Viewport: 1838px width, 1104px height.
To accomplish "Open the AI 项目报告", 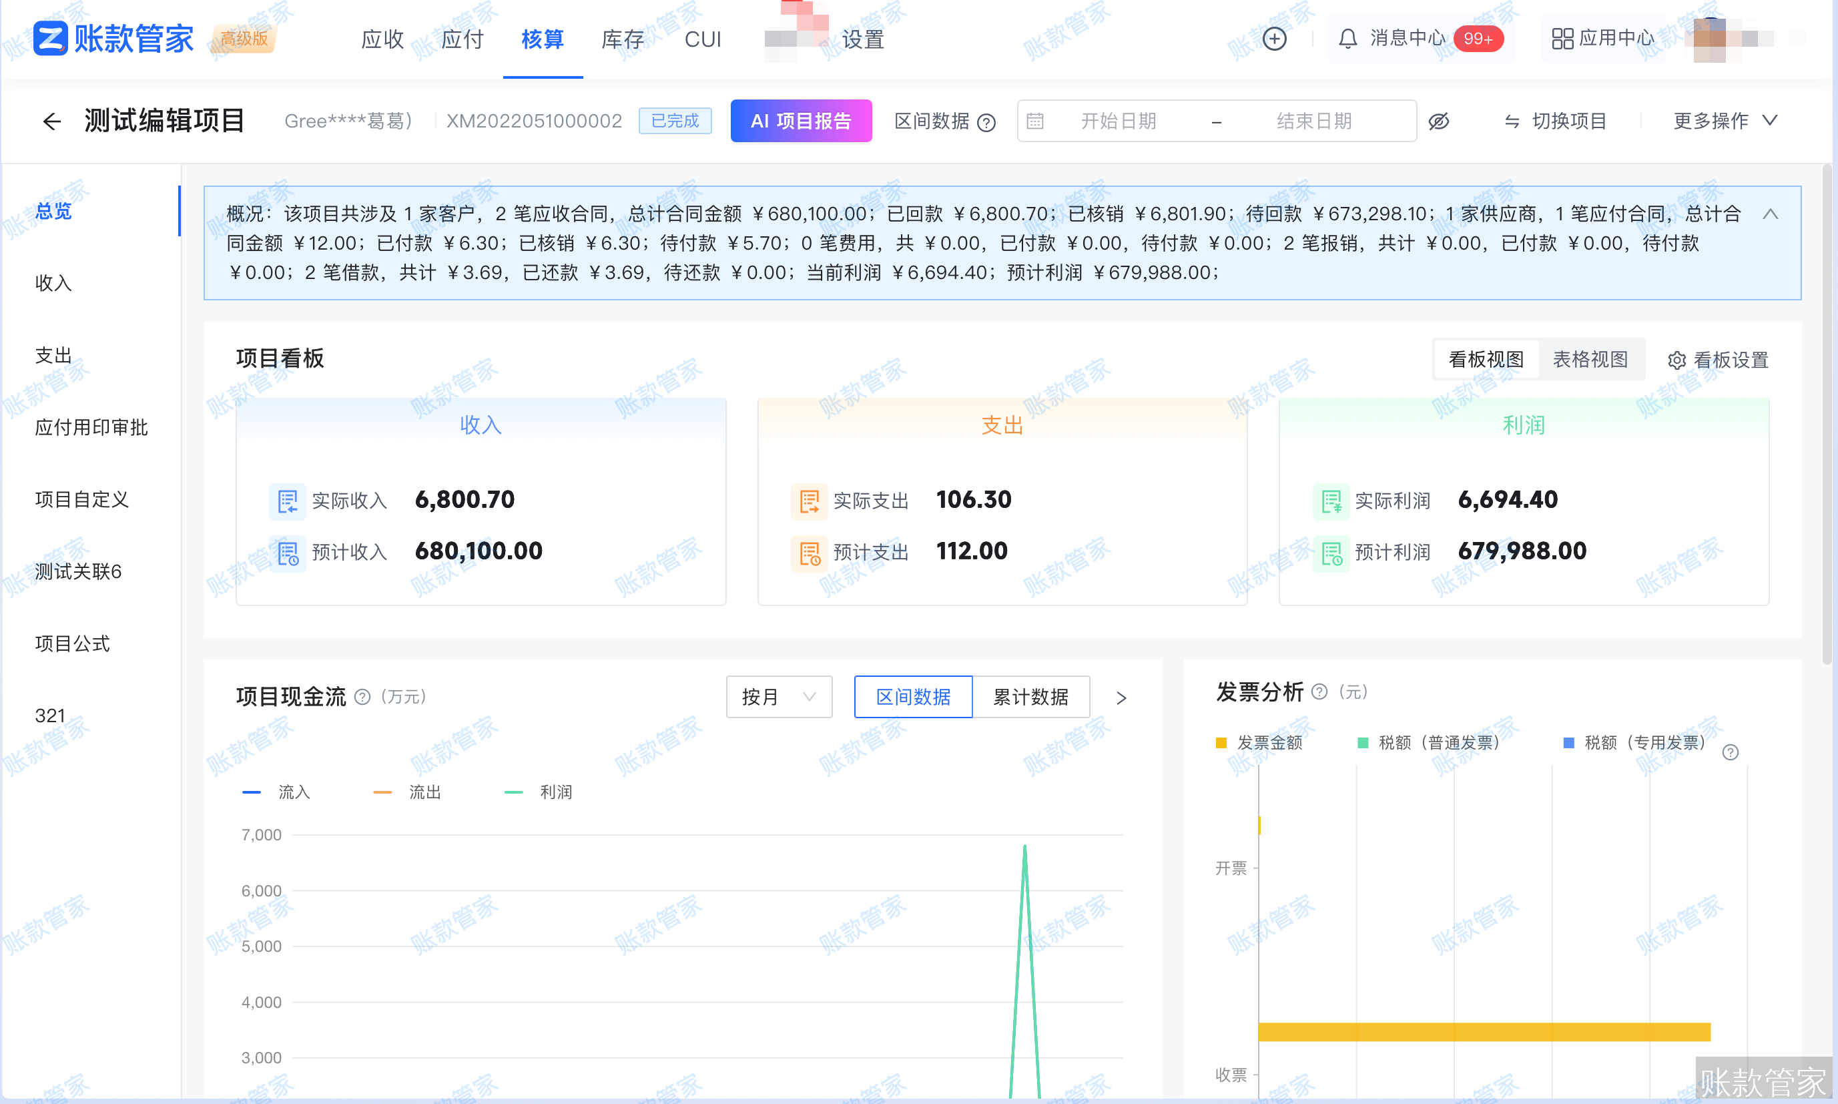I will (801, 121).
